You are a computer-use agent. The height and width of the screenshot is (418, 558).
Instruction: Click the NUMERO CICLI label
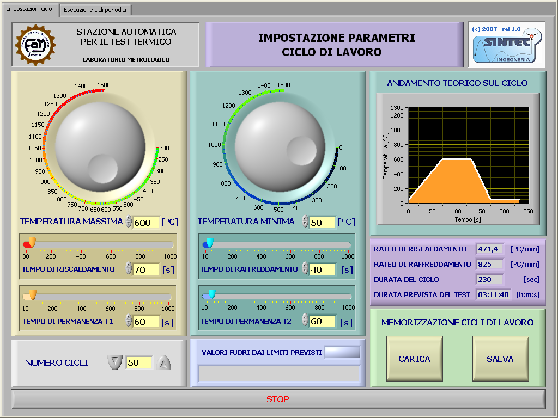(x=56, y=362)
